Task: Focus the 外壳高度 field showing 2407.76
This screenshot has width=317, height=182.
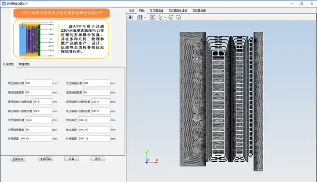Action: point(94,138)
